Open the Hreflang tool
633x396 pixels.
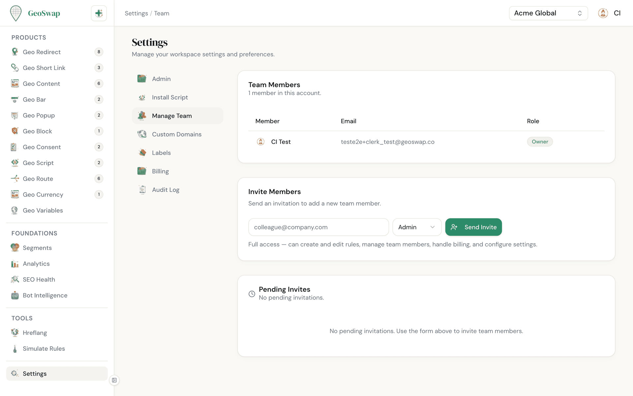pos(35,333)
